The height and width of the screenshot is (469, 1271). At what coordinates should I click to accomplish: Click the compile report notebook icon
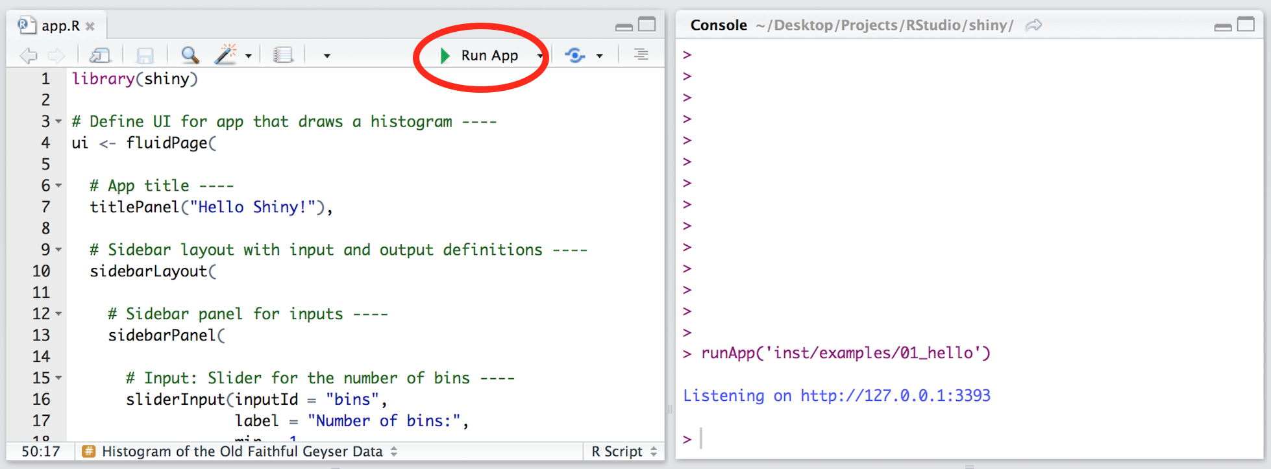coord(283,55)
